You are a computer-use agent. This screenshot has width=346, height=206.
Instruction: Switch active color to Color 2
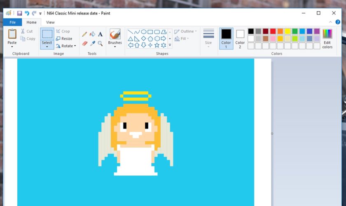240,39
